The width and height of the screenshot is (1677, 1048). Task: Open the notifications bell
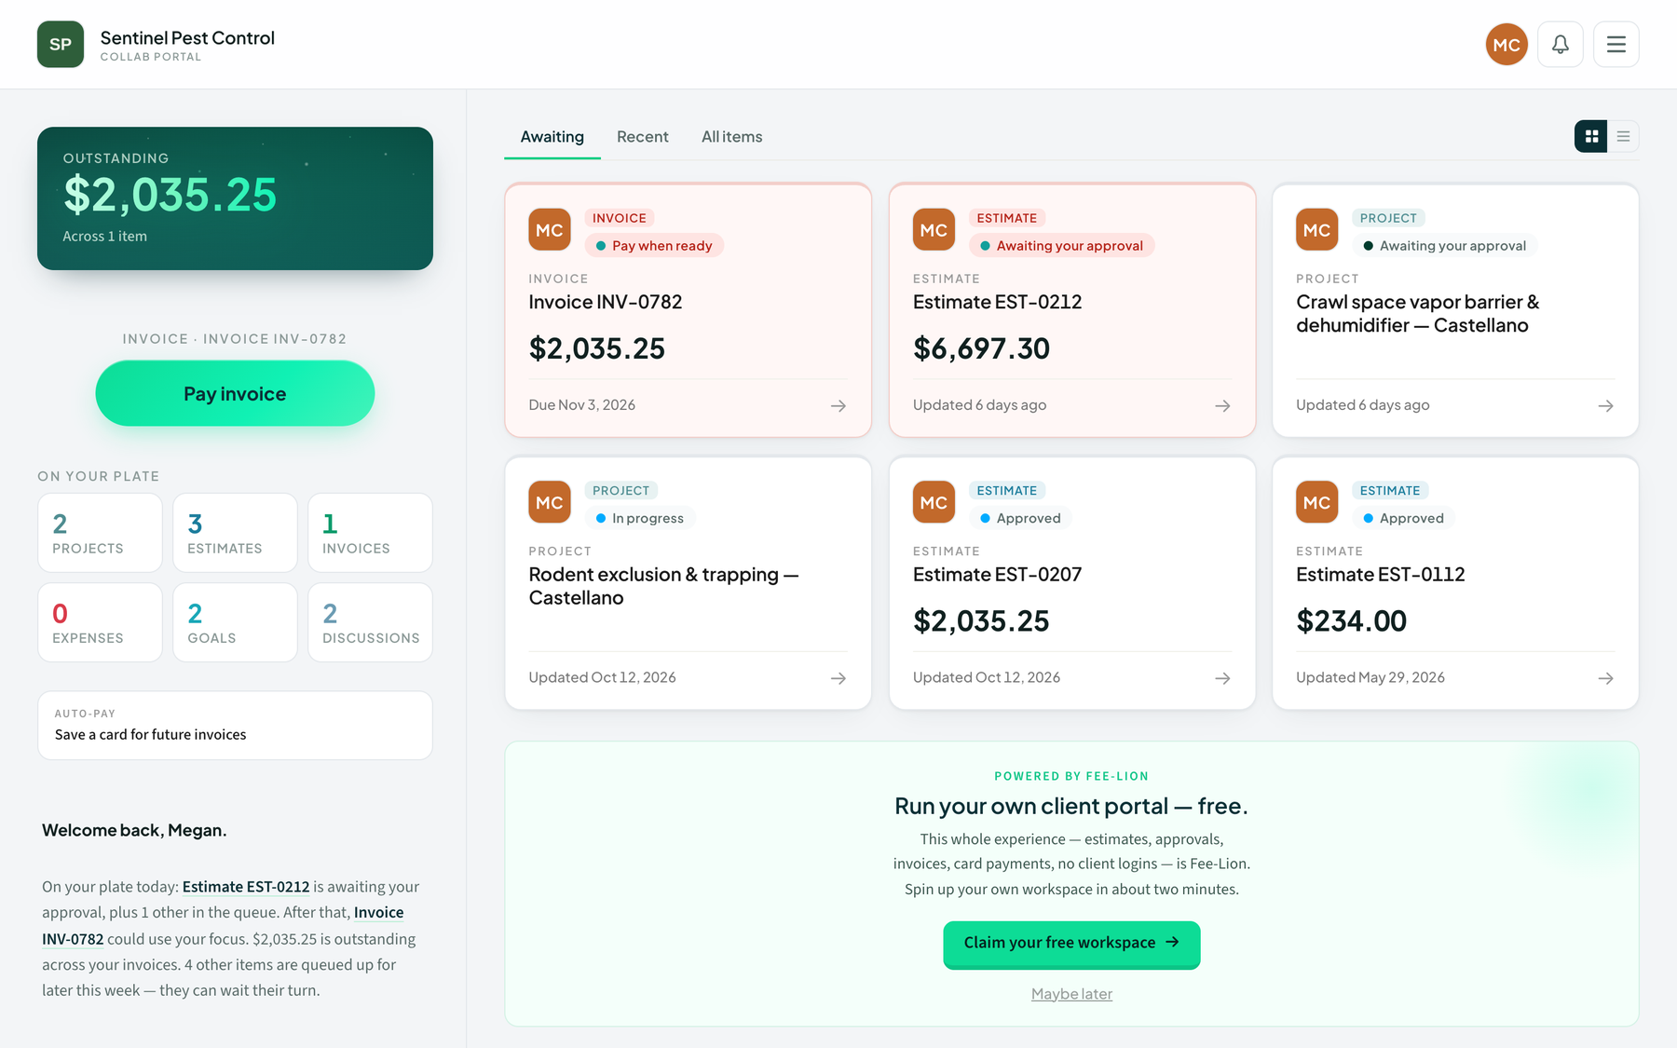pyautogui.click(x=1560, y=44)
